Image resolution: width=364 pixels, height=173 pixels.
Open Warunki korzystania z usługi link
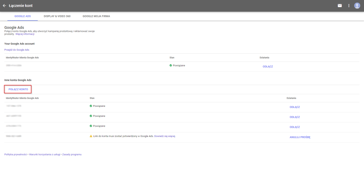tap(45, 154)
